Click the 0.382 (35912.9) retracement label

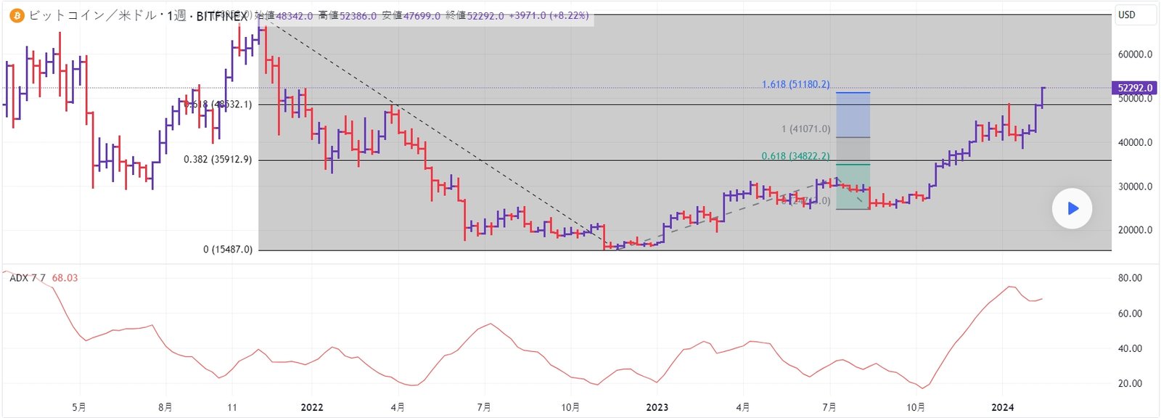[218, 160]
